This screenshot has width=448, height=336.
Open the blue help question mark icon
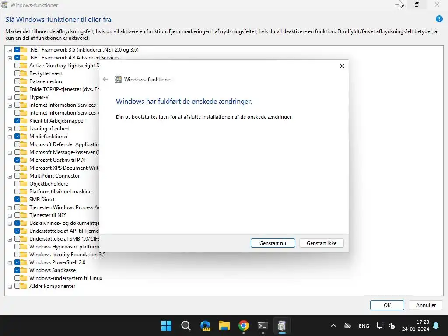tap(439, 19)
